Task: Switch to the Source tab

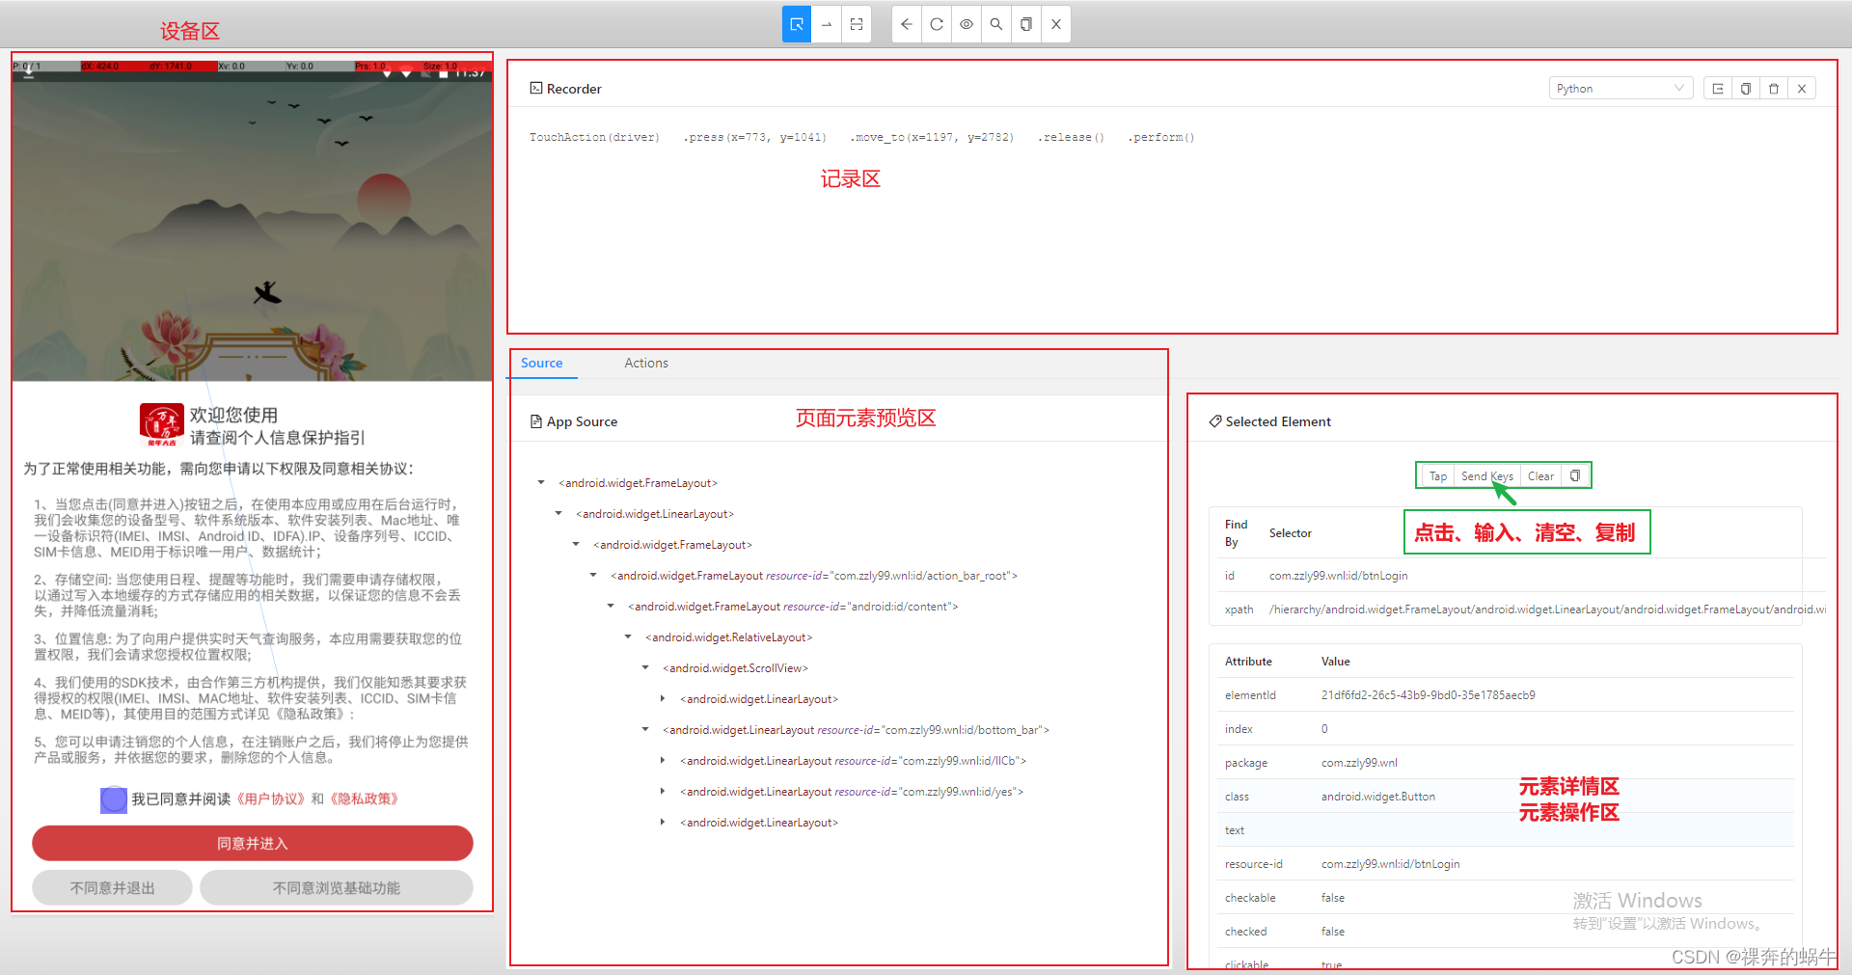Action: [542, 363]
